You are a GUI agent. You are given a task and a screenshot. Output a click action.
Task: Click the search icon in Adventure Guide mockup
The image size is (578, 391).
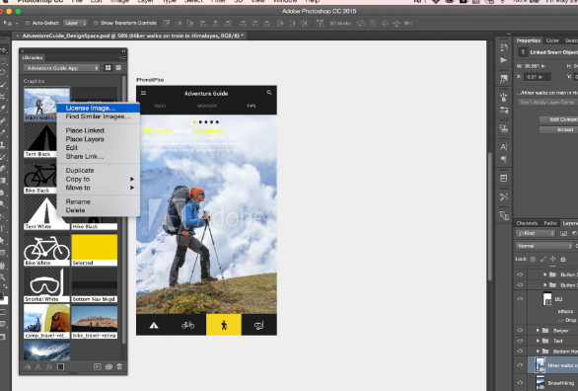(269, 93)
